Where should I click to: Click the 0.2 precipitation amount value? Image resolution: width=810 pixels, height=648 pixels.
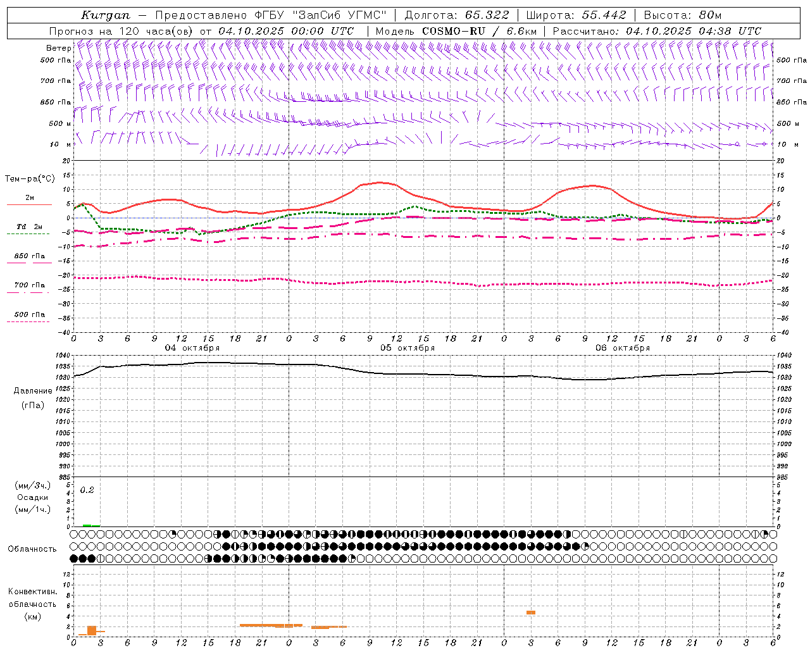point(87,490)
